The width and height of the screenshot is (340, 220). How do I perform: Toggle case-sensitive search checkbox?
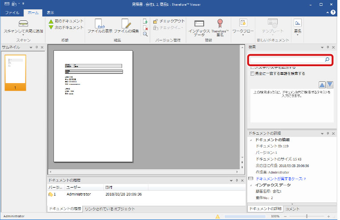[253, 68]
